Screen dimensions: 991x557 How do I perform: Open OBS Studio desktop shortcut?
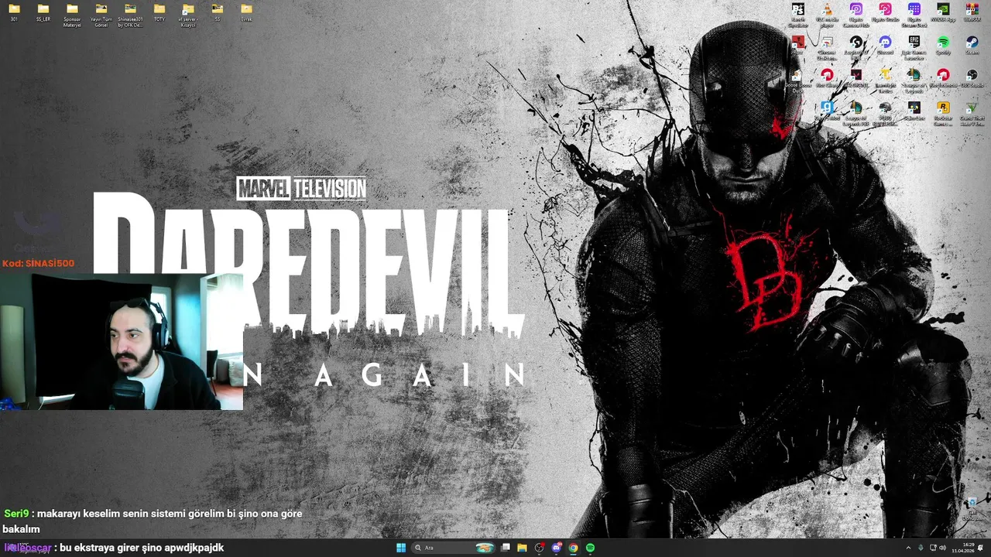972,78
